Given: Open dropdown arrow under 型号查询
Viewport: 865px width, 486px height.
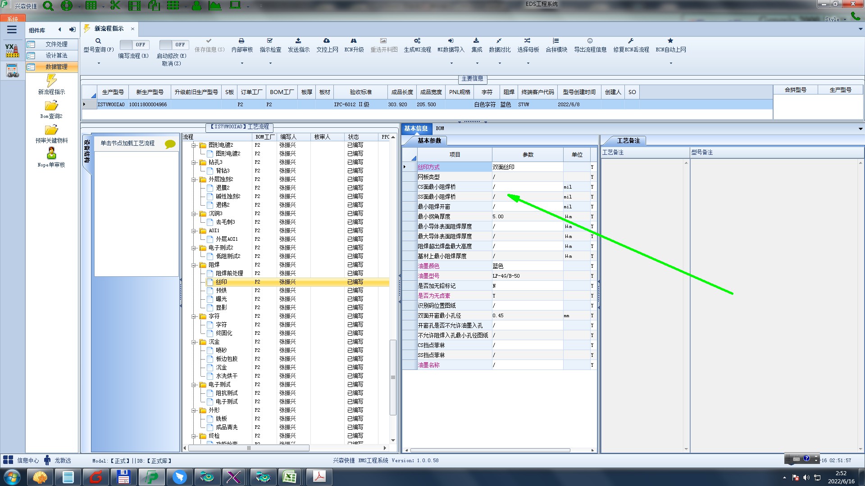Looking at the screenshot, I should [99, 63].
